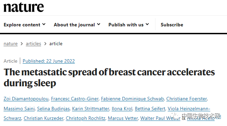Expand the Publish with us chevron
This screenshot has height=126, width=227.
click(x=147, y=24)
